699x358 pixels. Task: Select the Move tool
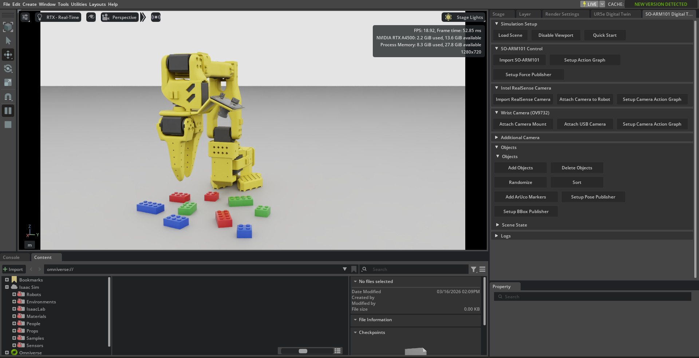point(8,55)
